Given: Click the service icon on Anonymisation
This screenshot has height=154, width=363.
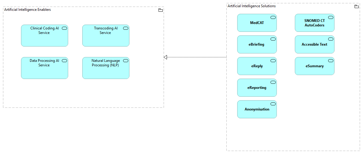Looking at the screenshot, I should (273, 104).
